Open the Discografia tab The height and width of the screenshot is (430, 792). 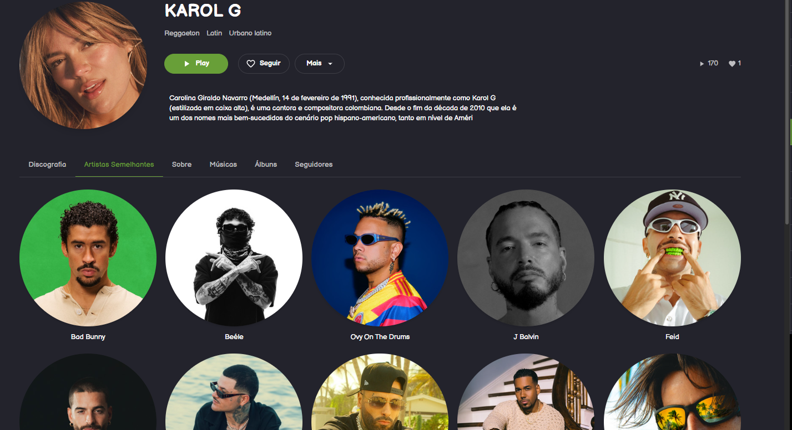[47, 165]
